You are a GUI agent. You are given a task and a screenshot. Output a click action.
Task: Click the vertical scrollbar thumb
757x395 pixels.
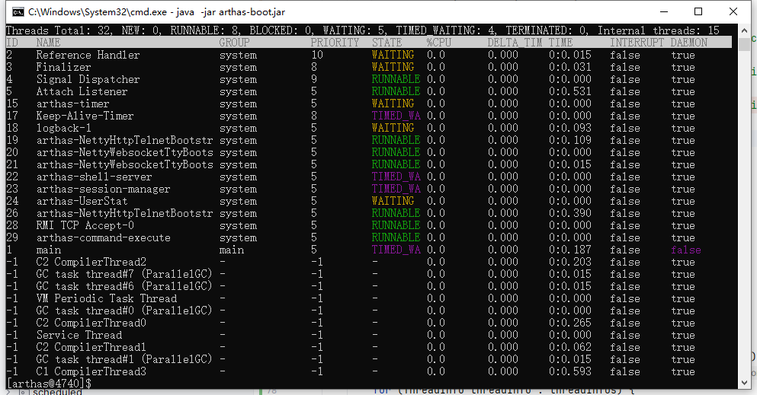click(x=744, y=43)
